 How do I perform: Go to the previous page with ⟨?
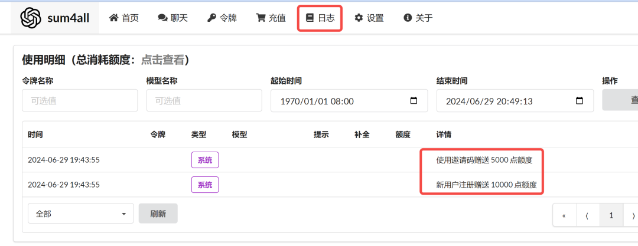[x=588, y=215]
